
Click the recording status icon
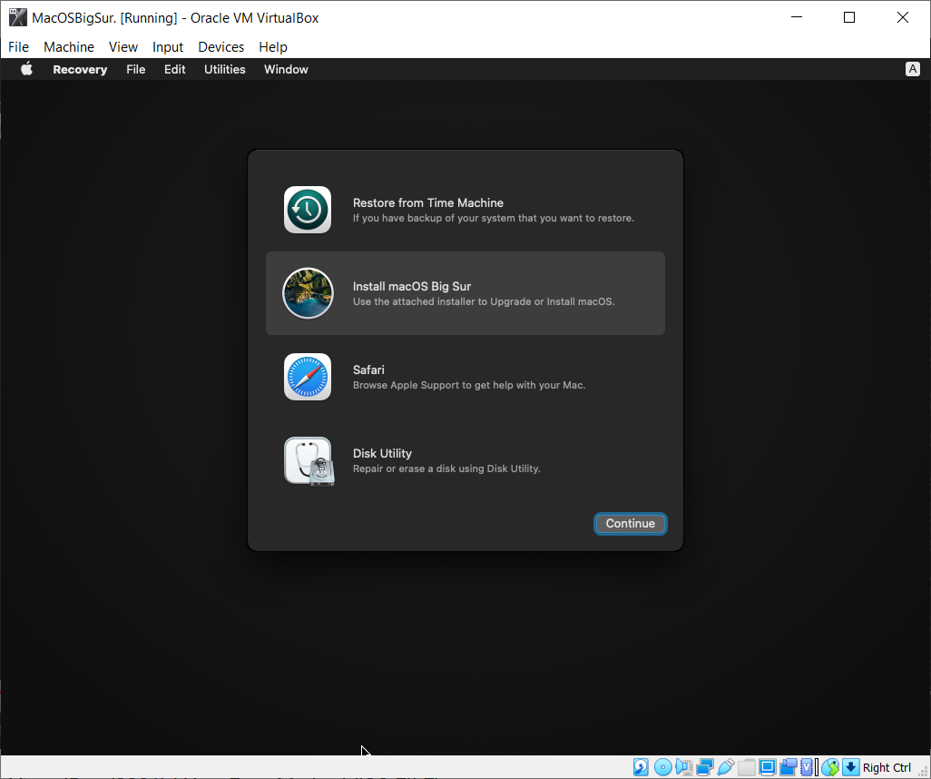(x=788, y=767)
